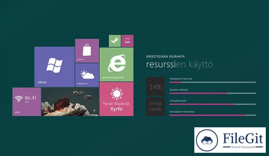Click the Virtuaalimuisti usage bar
Viewport: 269px width, 156px height.
[x=213, y=104]
